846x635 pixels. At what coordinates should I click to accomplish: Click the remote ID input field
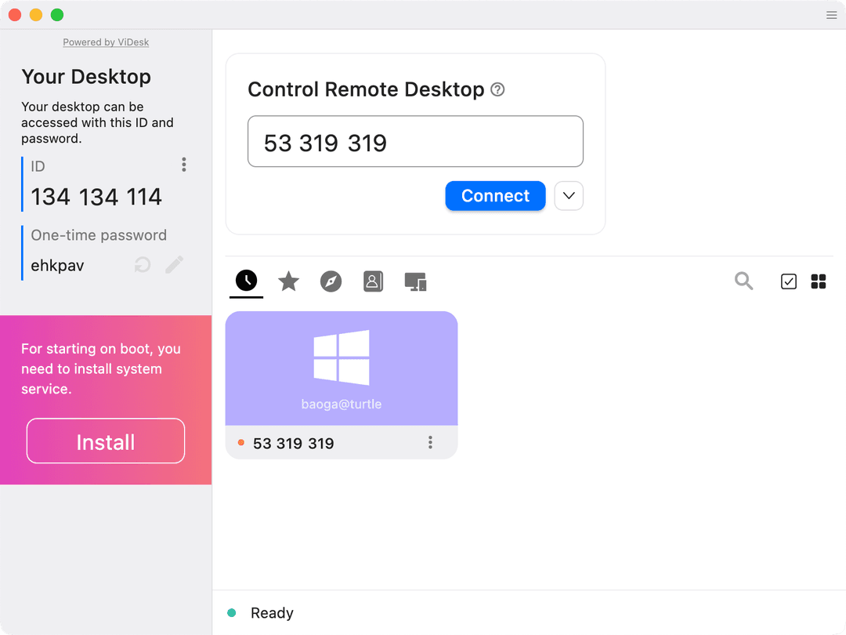(414, 141)
